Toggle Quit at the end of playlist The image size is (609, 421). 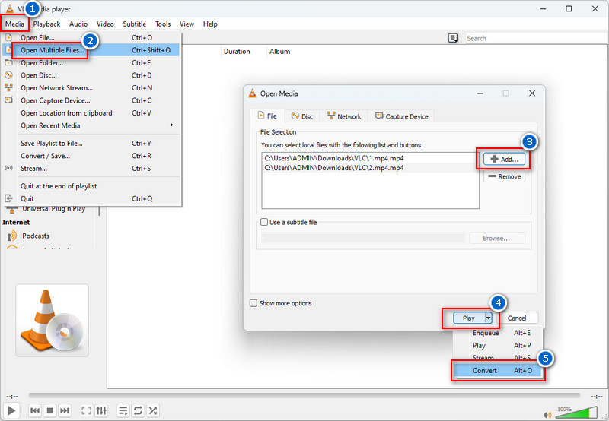tap(91, 186)
